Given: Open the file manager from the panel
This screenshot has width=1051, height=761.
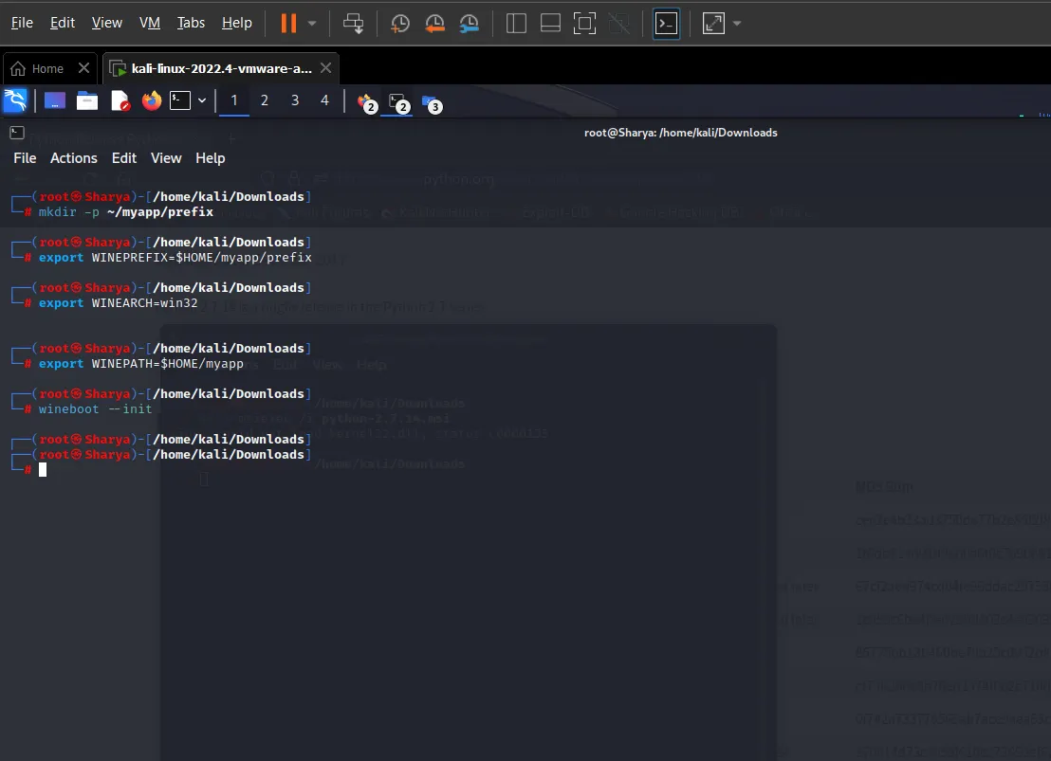Looking at the screenshot, I should 86,100.
